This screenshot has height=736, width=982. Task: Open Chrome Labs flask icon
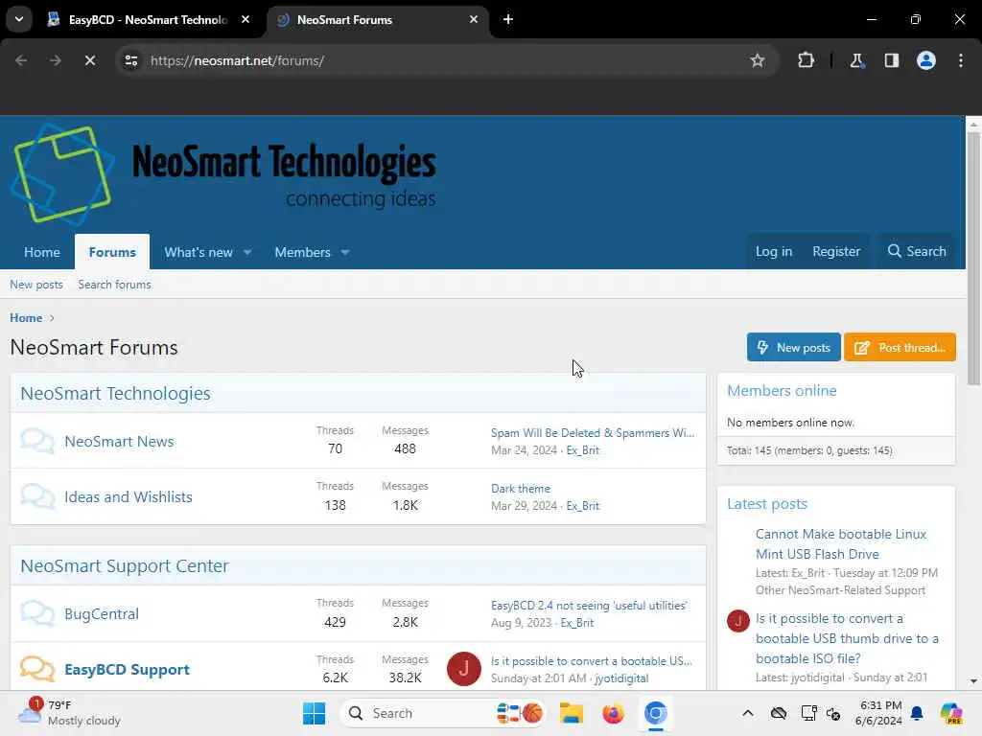(856, 60)
